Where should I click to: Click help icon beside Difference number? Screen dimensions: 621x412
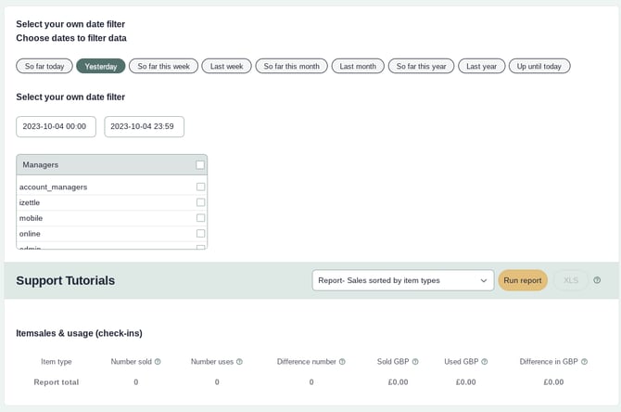tap(342, 362)
